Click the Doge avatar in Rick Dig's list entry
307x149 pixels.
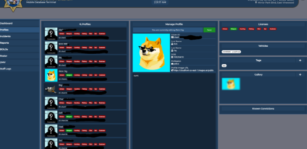pyautogui.click(x=51, y=75)
